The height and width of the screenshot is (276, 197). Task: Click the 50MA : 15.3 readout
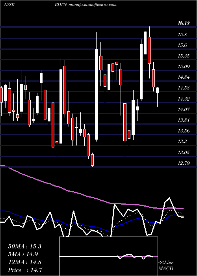tap(24, 246)
